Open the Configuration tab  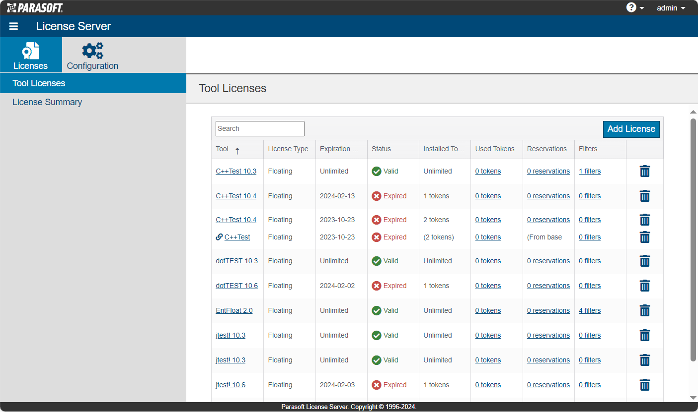coord(92,55)
